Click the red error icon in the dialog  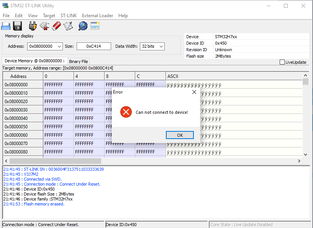tap(126, 112)
